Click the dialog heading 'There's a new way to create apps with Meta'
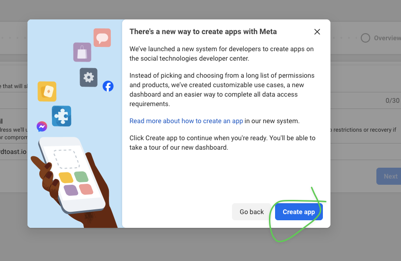 (x=203, y=31)
